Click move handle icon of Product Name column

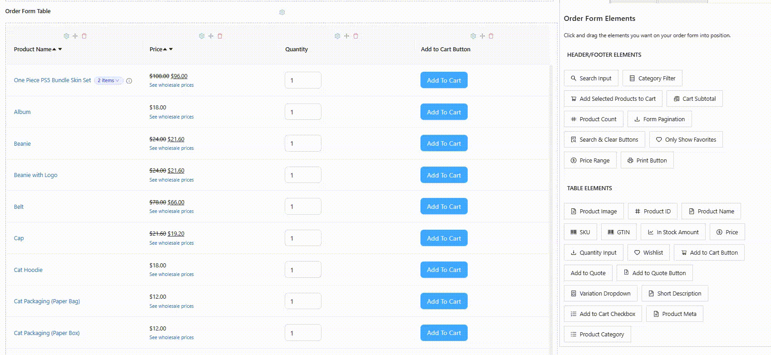(75, 36)
